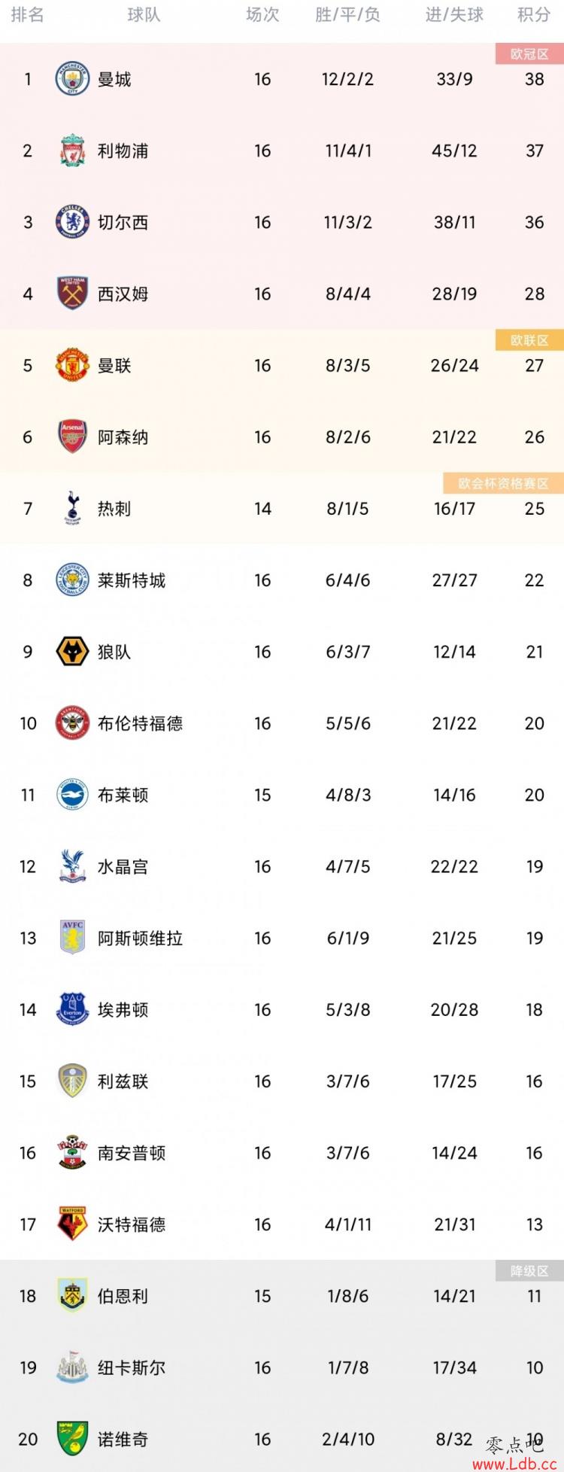Tap the Watford crest in row 17

73,1224
